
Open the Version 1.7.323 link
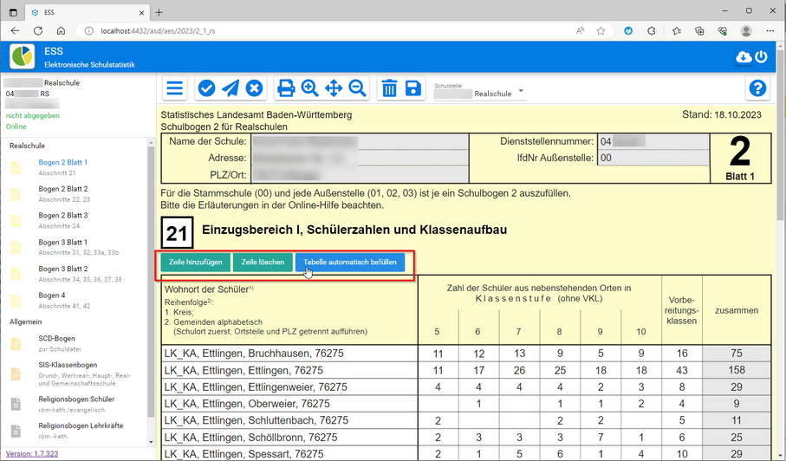coord(31,453)
